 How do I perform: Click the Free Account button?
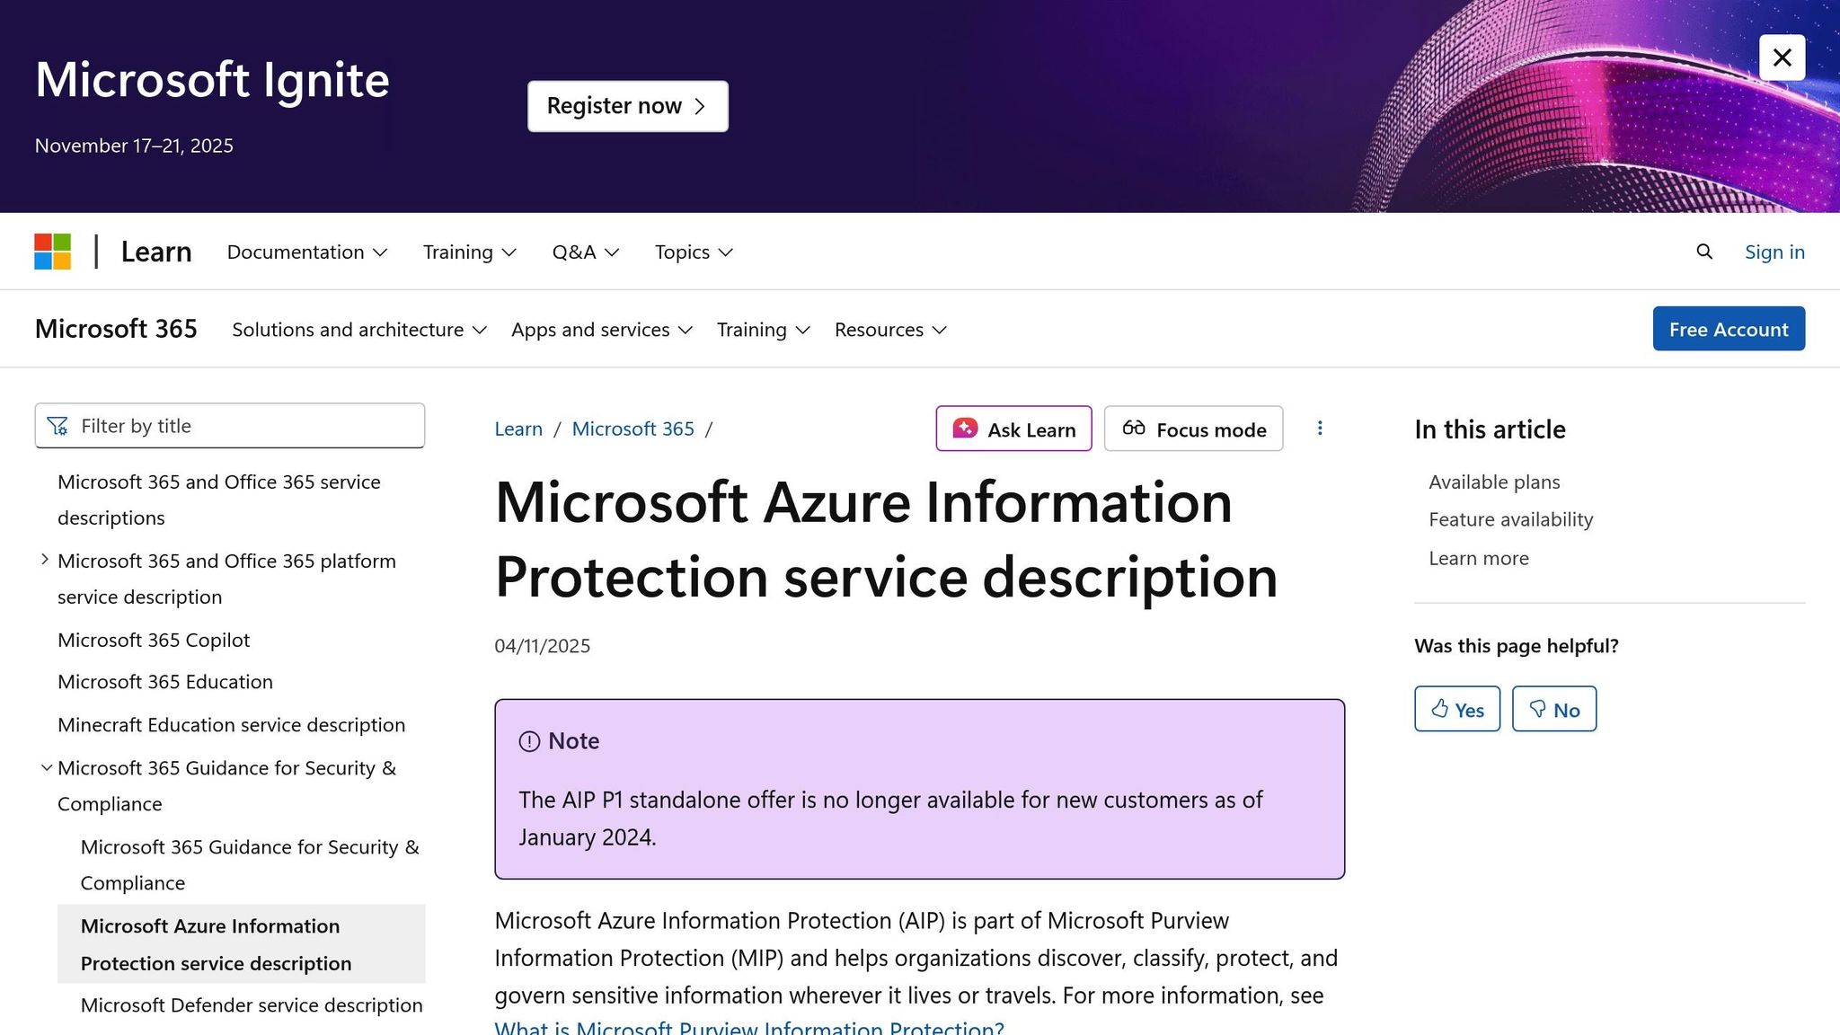(1728, 329)
